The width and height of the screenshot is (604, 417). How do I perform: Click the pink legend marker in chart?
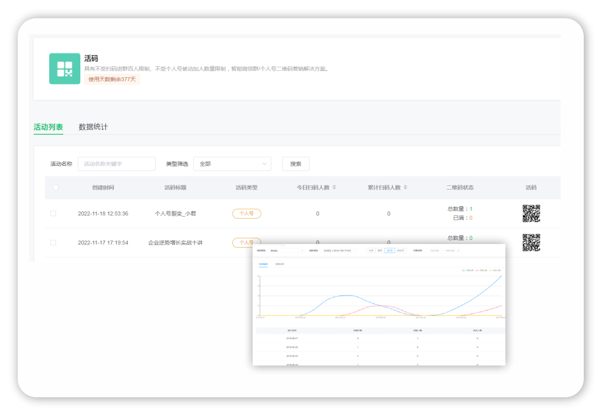476,270
